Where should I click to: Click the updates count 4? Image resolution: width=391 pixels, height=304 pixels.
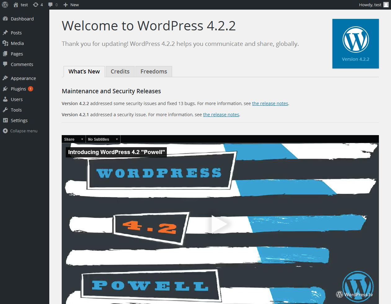pos(42,5)
